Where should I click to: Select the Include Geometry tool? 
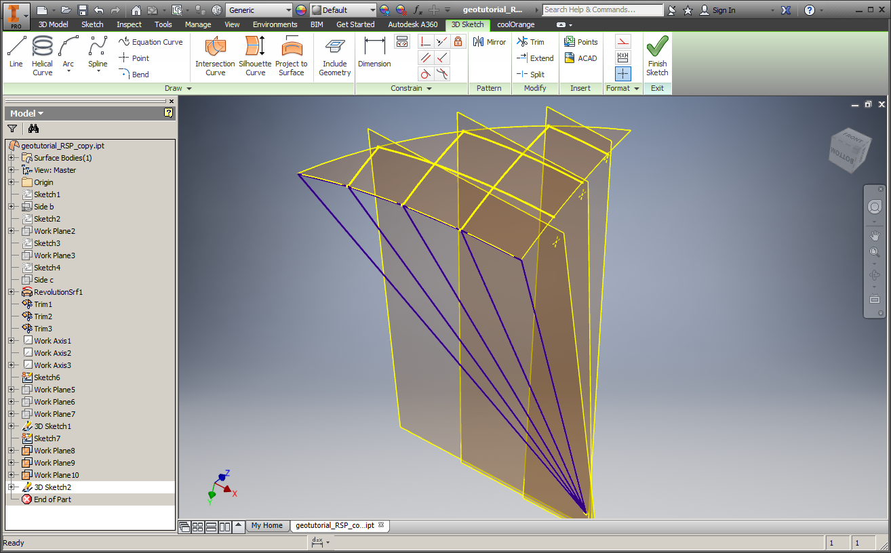pos(334,55)
